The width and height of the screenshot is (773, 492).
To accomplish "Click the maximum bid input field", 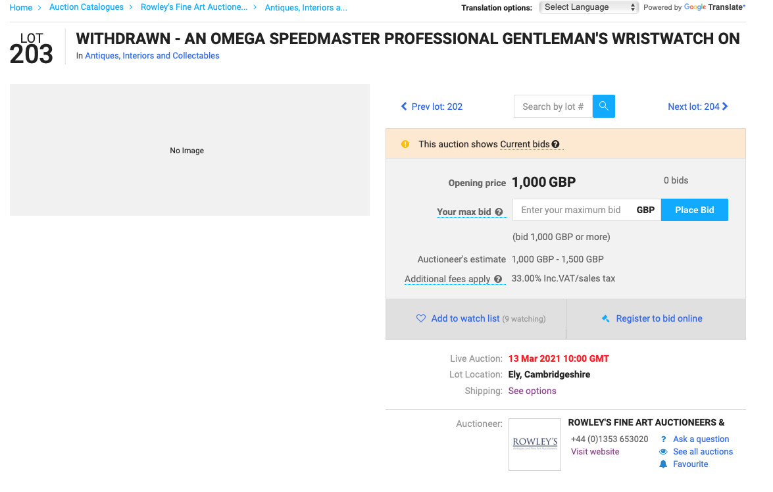I will 570,210.
